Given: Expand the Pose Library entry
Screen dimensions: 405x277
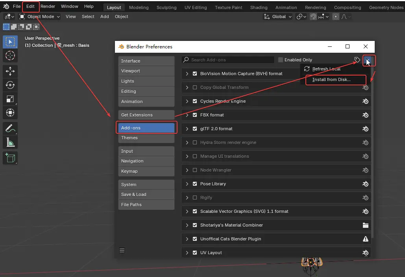Looking at the screenshot, I should (187, 184).
